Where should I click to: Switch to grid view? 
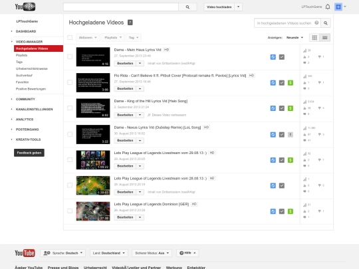coord(314,37)
